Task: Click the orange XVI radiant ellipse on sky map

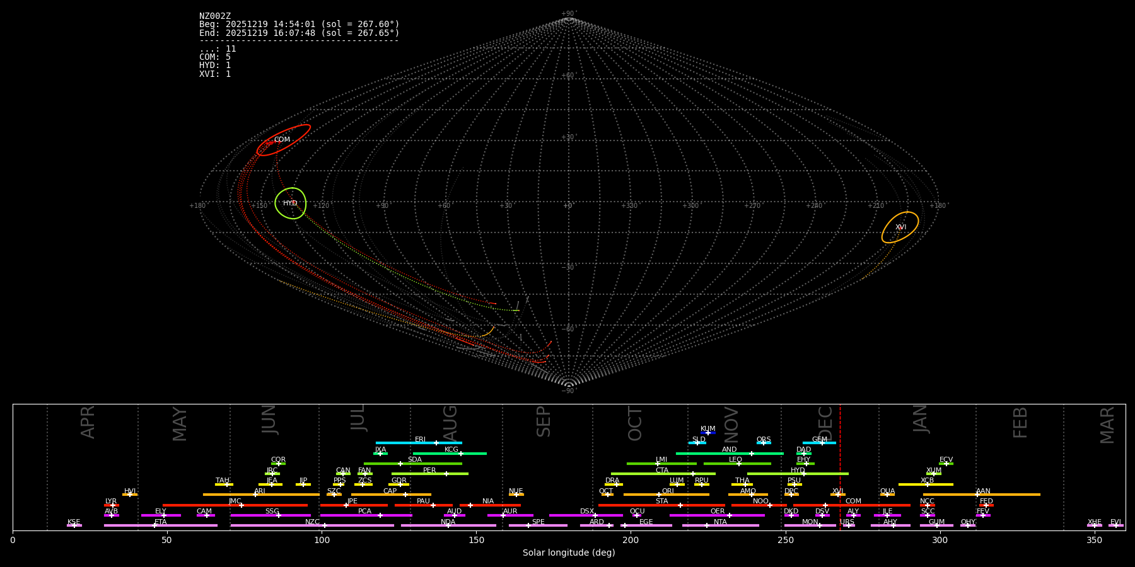Action: pos(900,227)
